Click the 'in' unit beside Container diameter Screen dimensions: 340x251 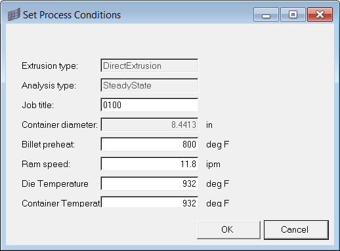(209, 125)
